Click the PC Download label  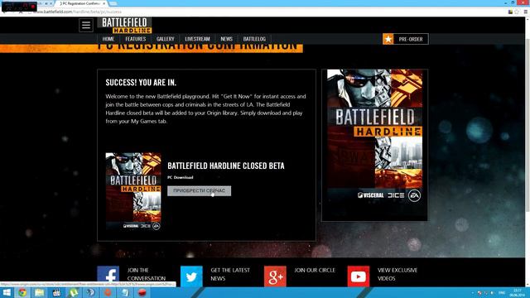pos(181,177)
